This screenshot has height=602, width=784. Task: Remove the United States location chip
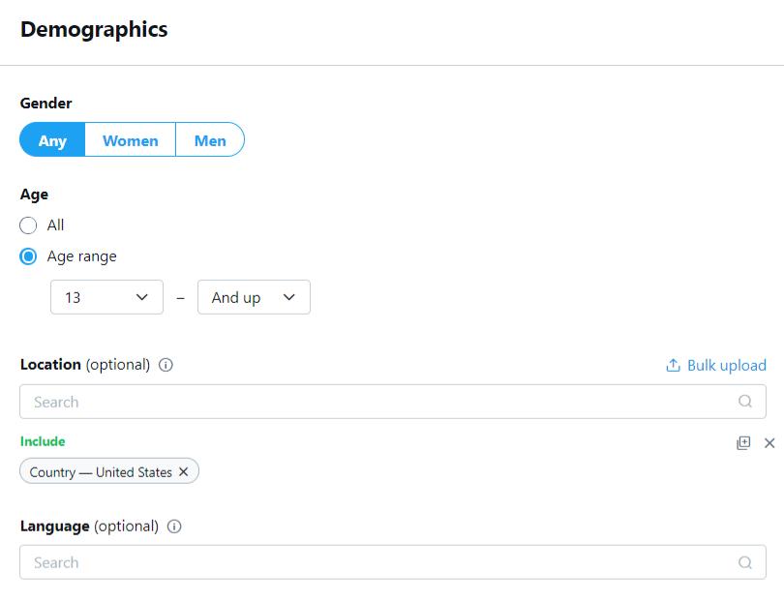click(x=184, y=472)
